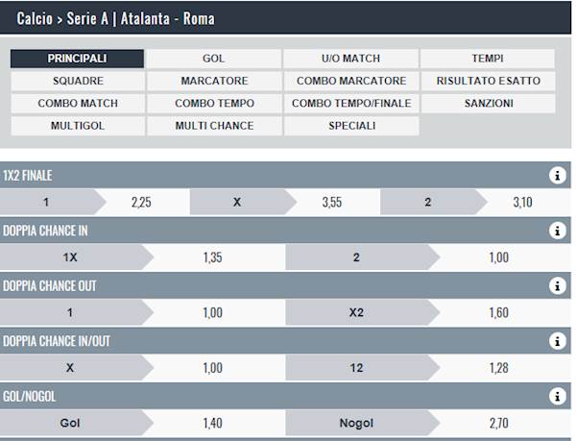Viewport: 576px width, 441px height.
Task: Go to the MARCATORE tab
Action: coord(214,81)
